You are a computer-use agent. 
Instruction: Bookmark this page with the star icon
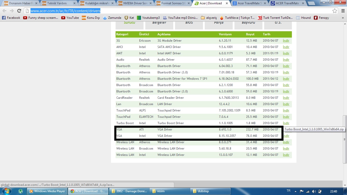point(335,11)
